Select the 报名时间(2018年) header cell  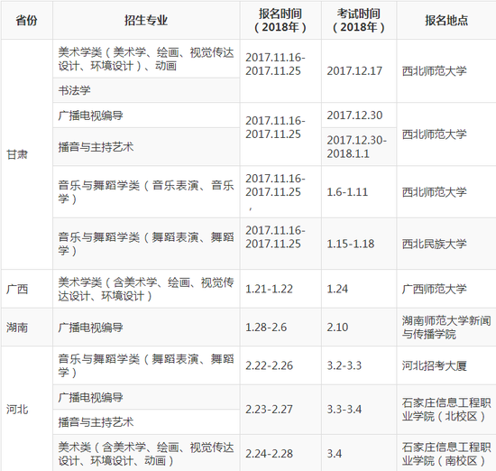click(x=280, y=20)
